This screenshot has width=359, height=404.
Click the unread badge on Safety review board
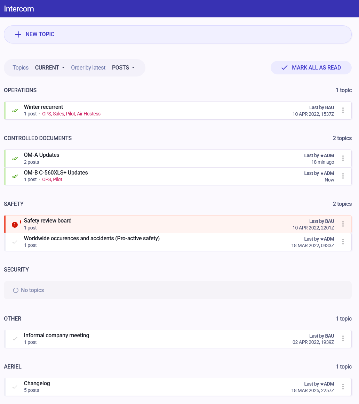pos(15,225)
